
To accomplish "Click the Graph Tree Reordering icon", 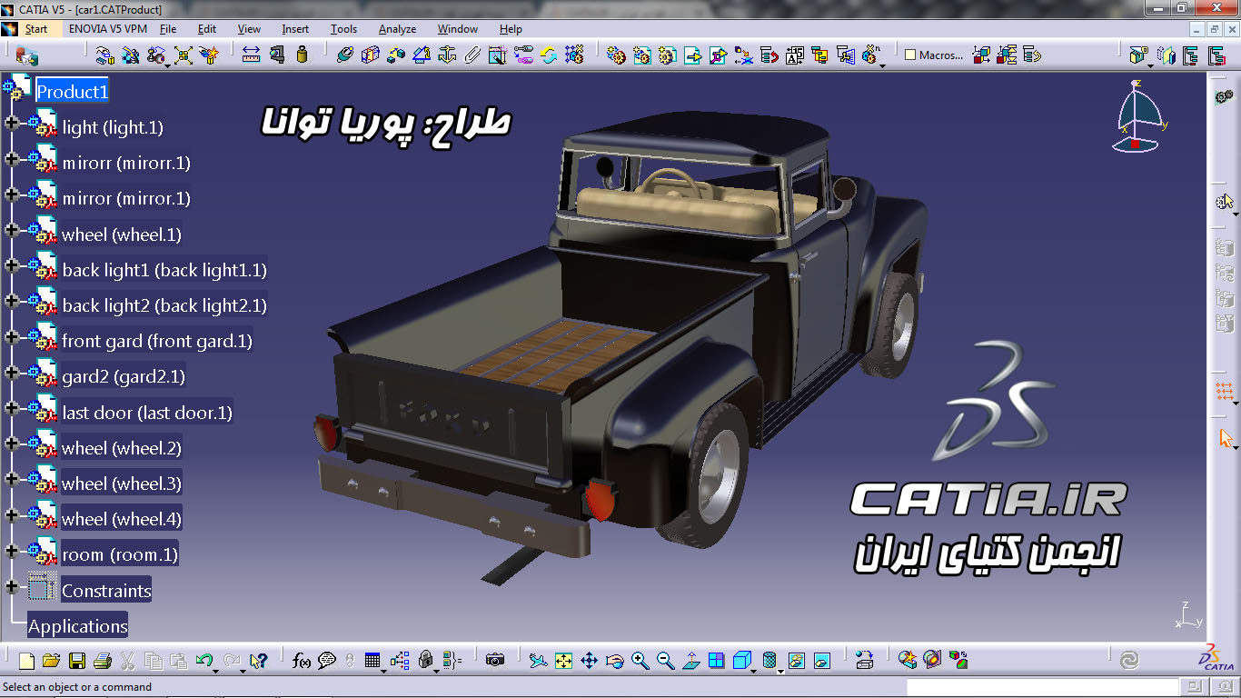I will coord(769,55).
